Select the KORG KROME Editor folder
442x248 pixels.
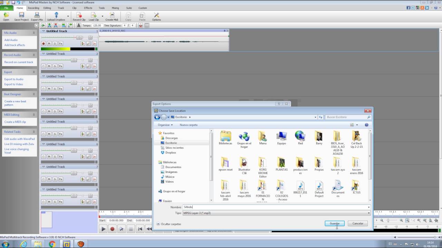point(263,168)
